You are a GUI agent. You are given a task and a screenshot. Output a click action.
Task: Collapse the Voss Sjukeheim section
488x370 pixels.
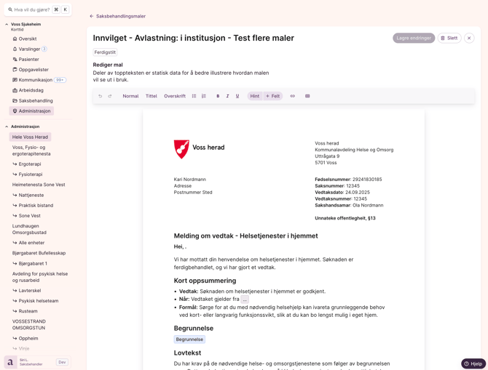point(7,24)
